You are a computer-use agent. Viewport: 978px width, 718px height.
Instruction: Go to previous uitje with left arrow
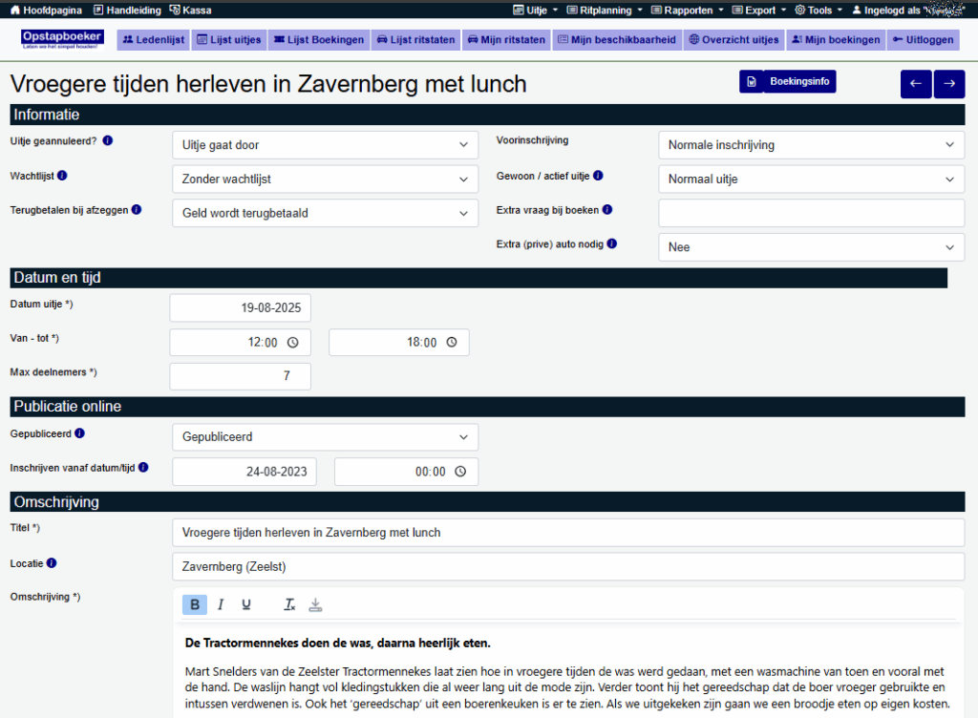[x=916, y=84]
